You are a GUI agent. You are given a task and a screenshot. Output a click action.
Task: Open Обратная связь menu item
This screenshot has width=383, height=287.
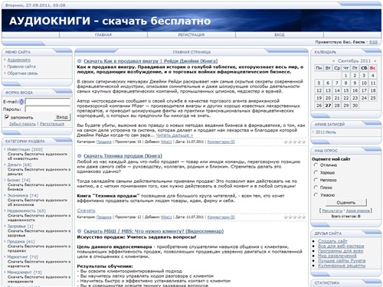tap(22, 73)
